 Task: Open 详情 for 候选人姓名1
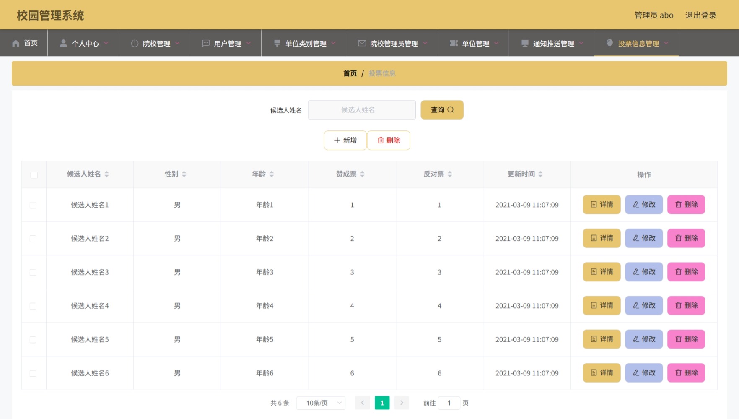pyautogui.click(x=602, y=205)
